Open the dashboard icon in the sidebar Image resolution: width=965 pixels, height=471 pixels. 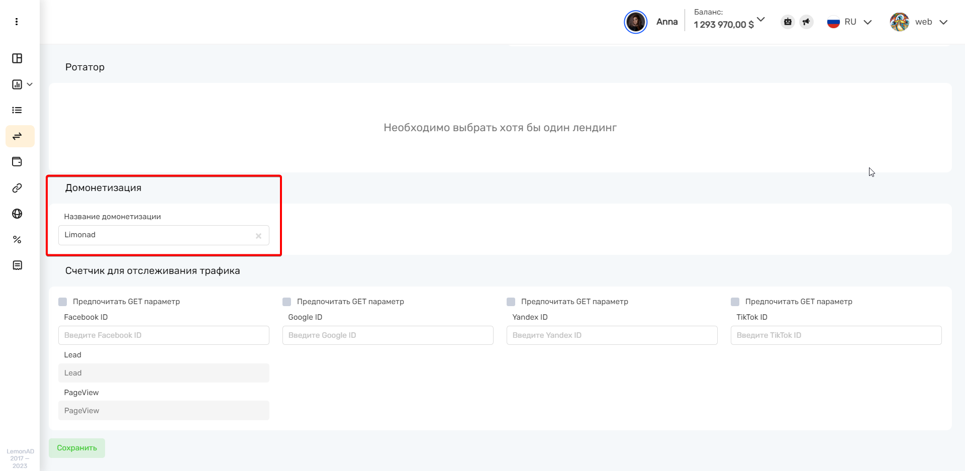17,58
